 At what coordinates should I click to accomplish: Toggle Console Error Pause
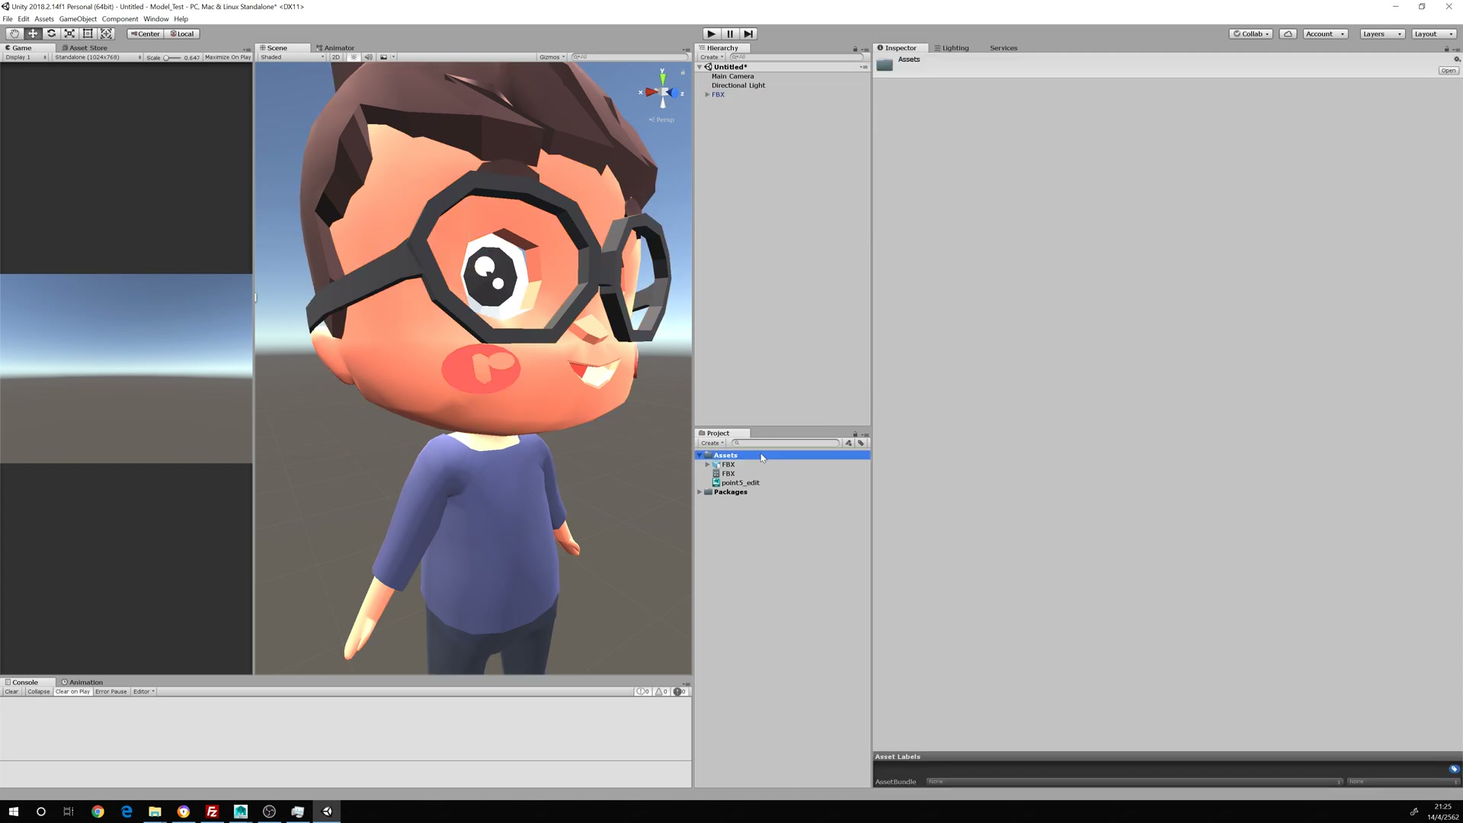coord(110,692)
